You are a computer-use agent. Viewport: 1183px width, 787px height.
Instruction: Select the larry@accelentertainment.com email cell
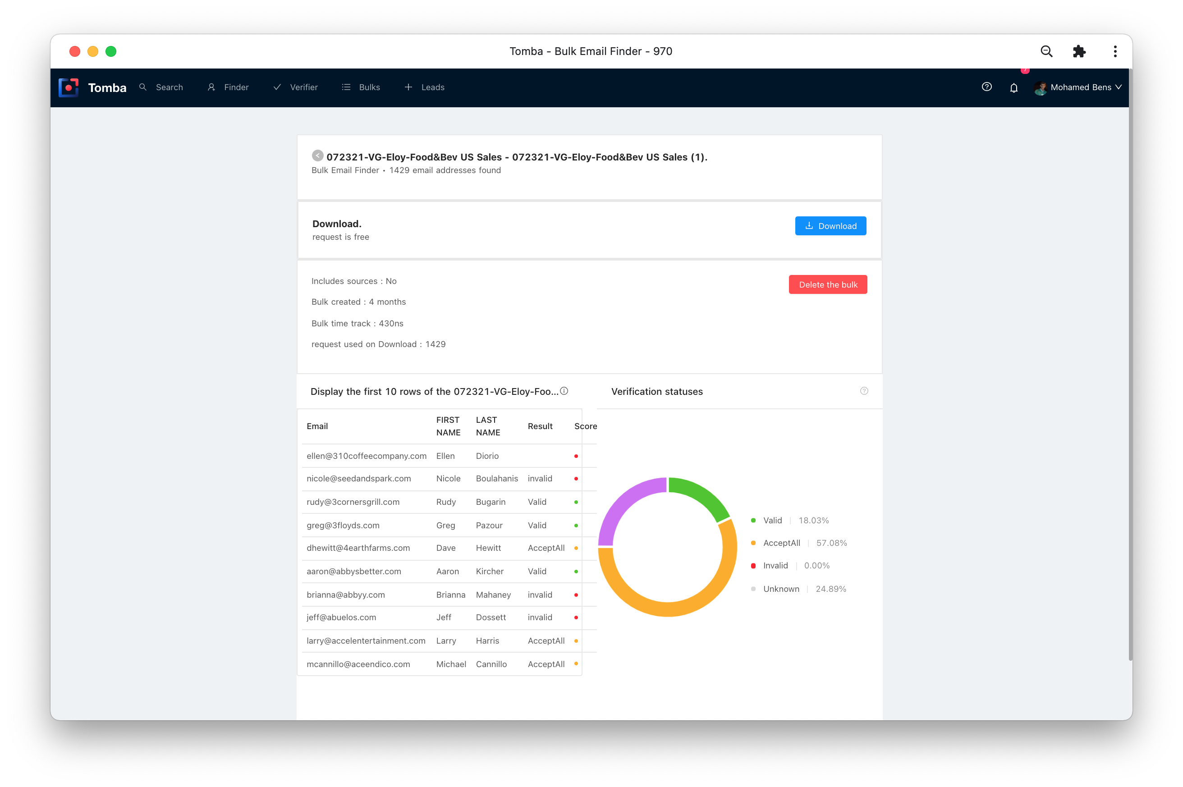366,641
